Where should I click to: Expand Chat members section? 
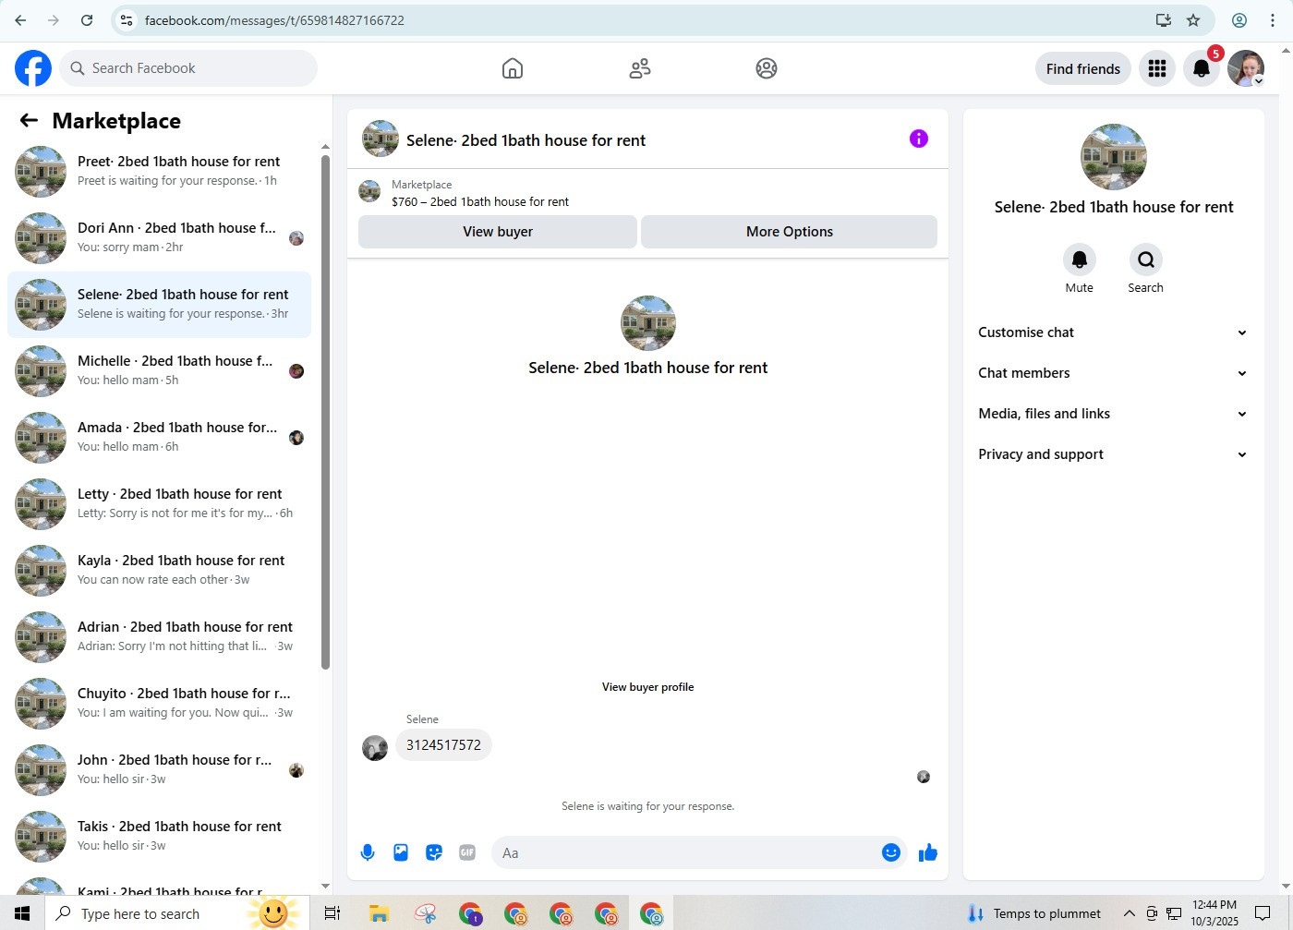tap(1113, 373)
